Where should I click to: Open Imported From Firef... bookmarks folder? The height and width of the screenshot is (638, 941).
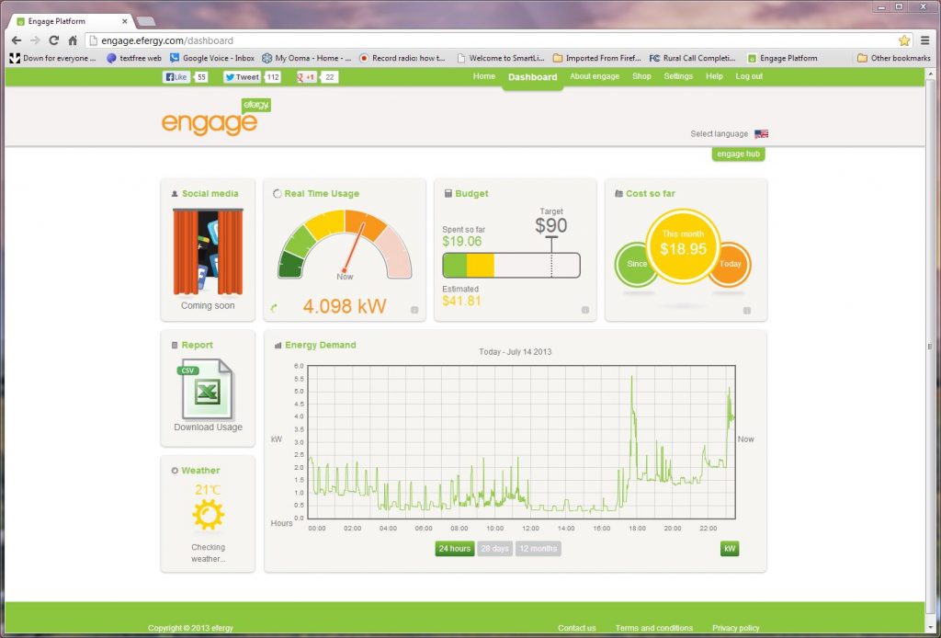[x=597, y=58]
